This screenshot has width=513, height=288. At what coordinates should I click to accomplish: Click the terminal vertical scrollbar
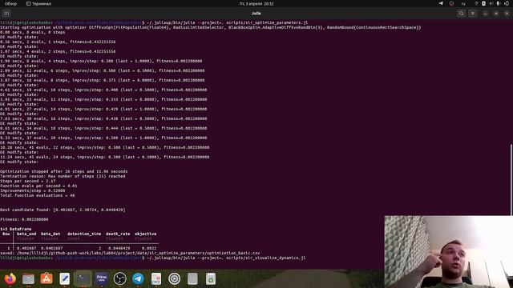click(511, 179)
